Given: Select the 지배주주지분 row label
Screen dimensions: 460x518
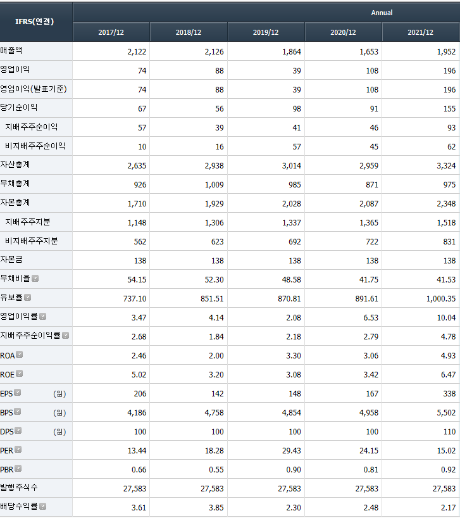Looking at the screenshot, I should click(28, 222).
